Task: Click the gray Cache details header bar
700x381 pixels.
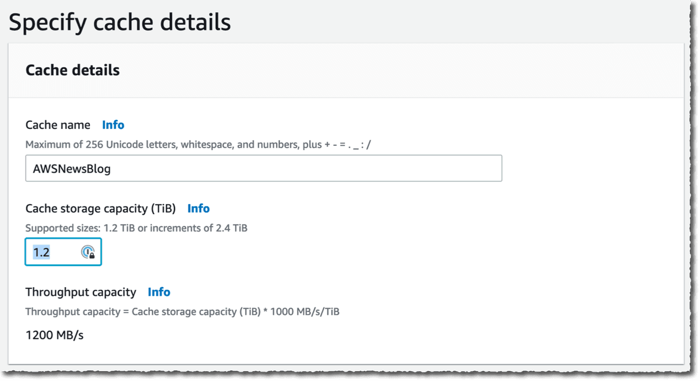Action: point(346,70)
